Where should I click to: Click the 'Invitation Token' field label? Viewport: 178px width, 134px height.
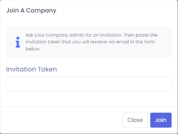(32, 69)
